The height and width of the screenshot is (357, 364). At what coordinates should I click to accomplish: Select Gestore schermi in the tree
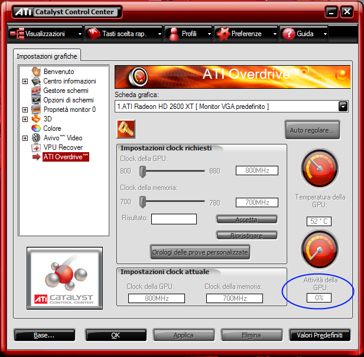pos(66,91)
